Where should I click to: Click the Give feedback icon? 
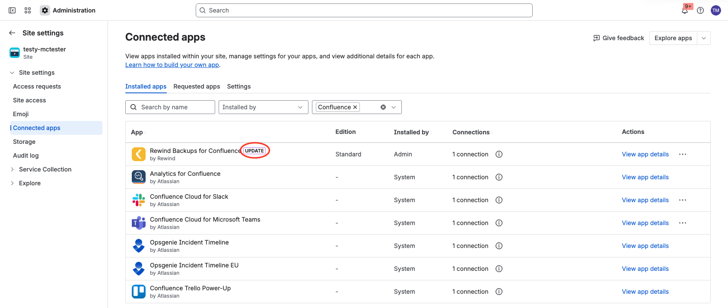(x=597, y=38)
